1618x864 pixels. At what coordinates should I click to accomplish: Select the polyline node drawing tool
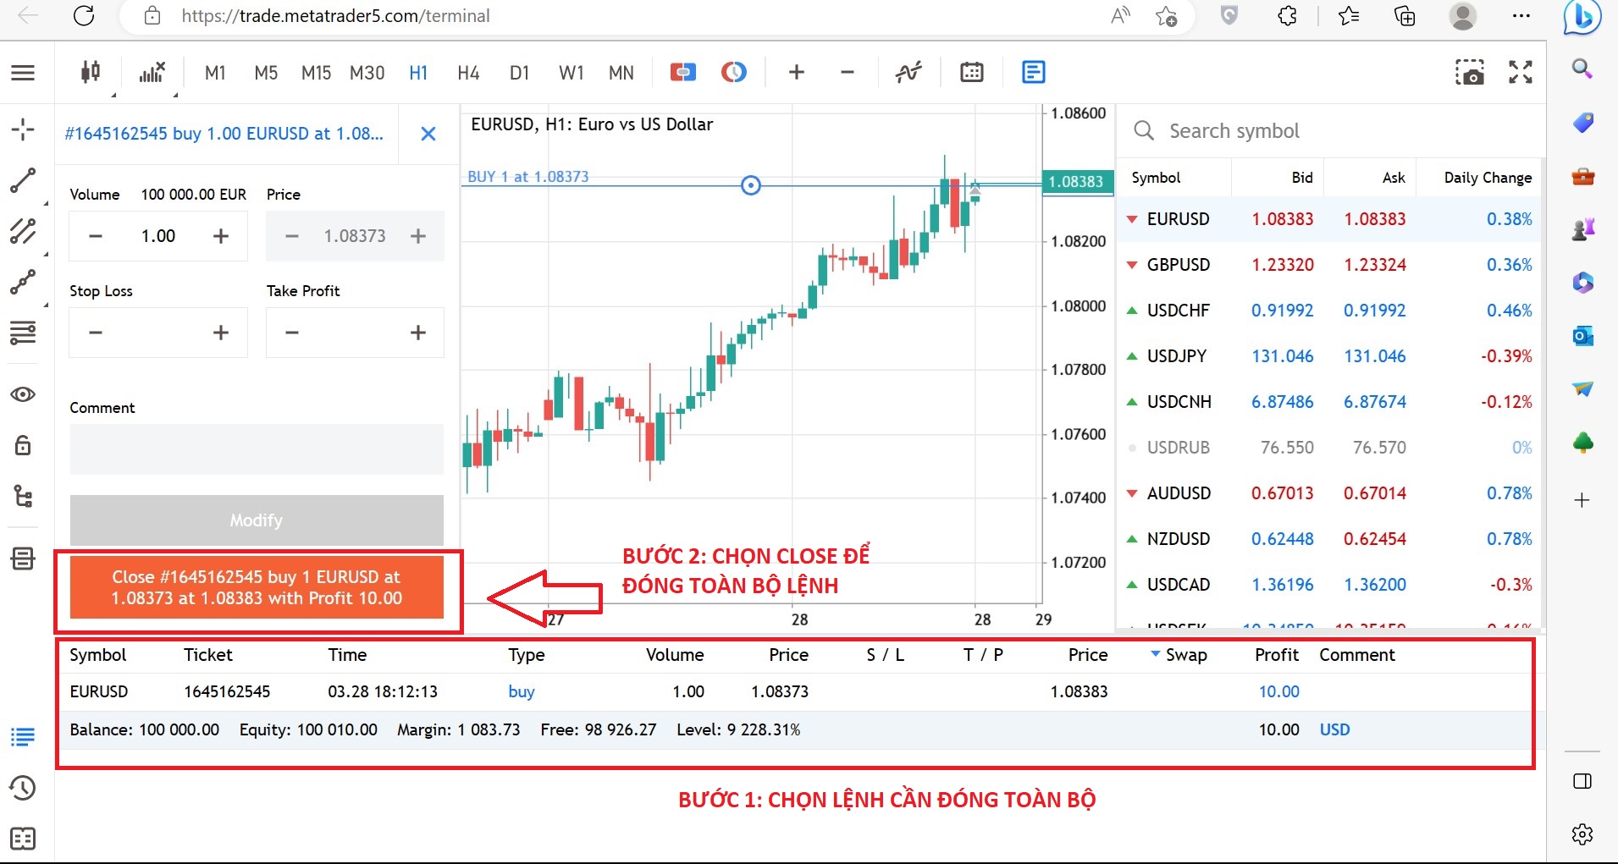[x=23, y=282]
